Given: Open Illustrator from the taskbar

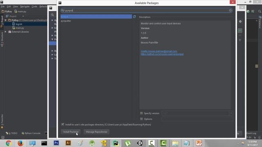Looking at the screenshot, I should pos(68,143).
